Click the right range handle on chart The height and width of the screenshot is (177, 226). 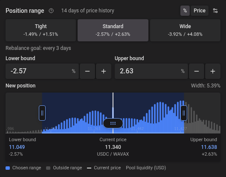click(184, 113)
